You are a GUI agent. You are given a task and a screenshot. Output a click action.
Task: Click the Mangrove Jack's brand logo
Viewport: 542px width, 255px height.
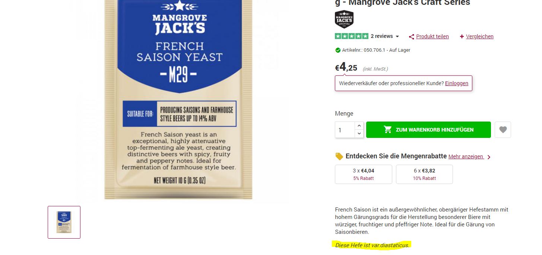coord(344,20)
